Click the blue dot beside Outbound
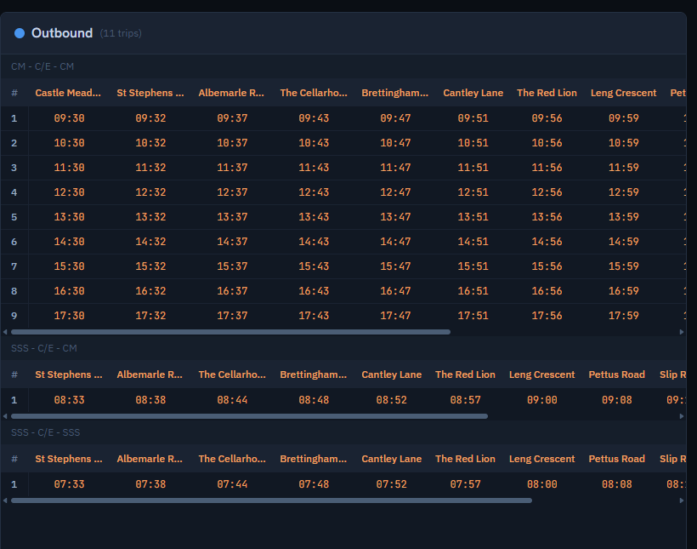This screenshot has height=549, width=697. point(20,33)
